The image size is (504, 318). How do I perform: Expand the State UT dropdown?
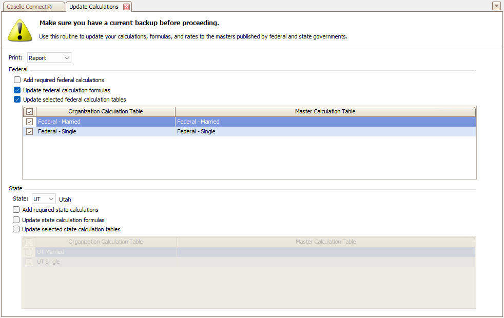click(44, 199)
